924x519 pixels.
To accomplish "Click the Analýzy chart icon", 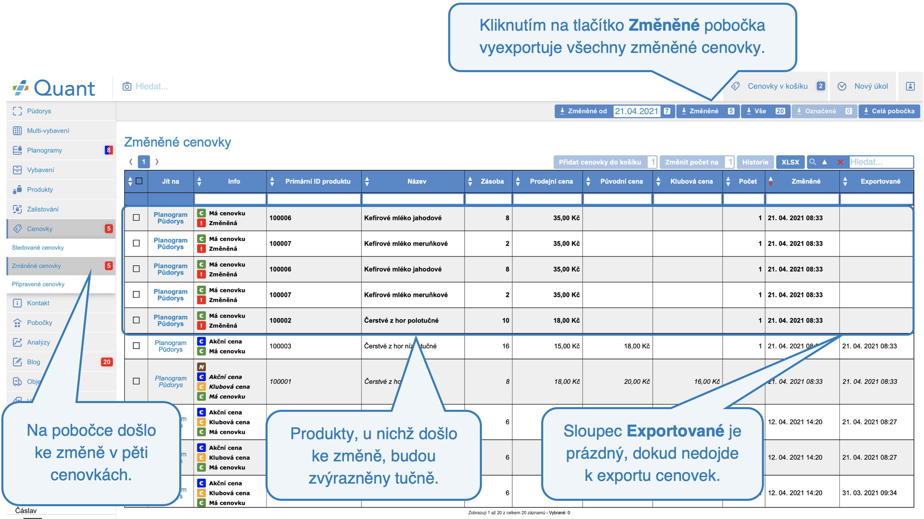I will [x=17, y=342].
